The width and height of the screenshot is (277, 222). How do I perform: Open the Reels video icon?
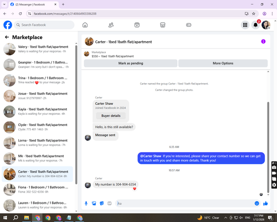tap(137, 25)
